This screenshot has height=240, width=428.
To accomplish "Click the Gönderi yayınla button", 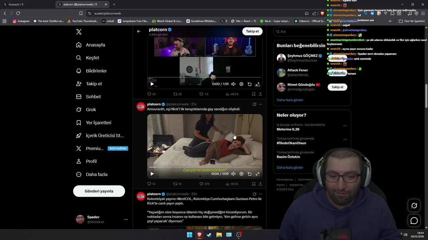I will point(99,191).
